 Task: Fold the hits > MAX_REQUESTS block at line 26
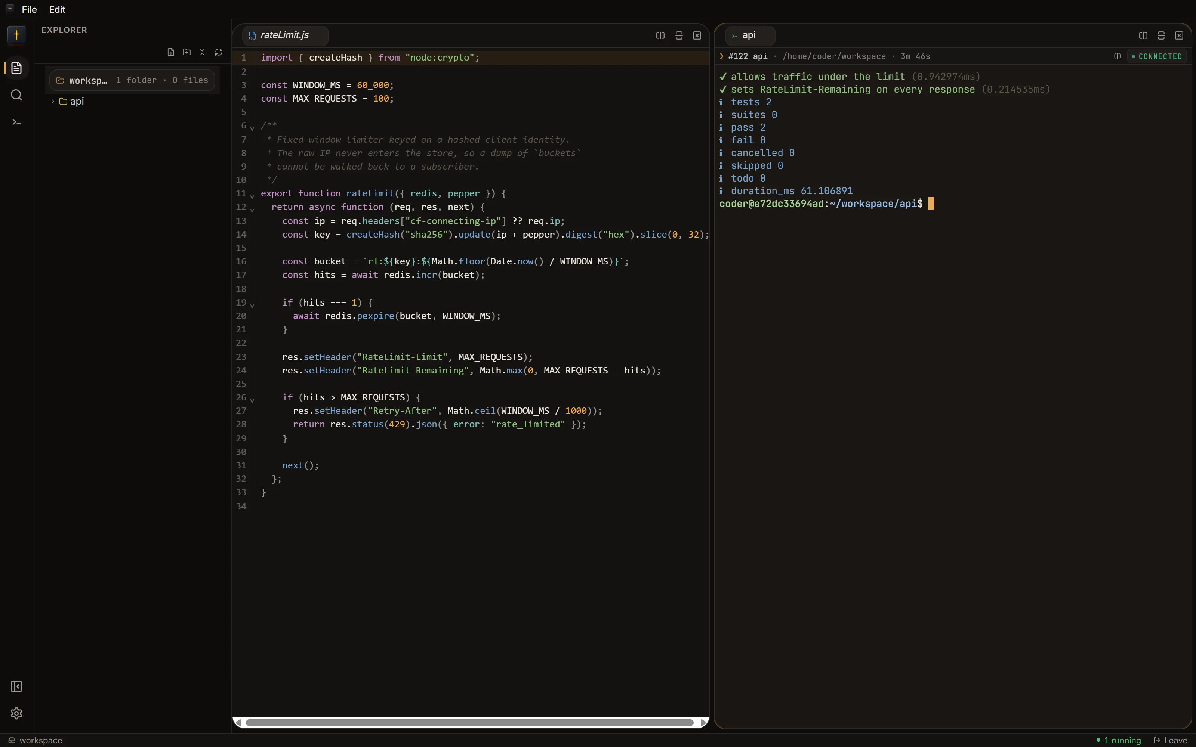(x=252, y=400)
